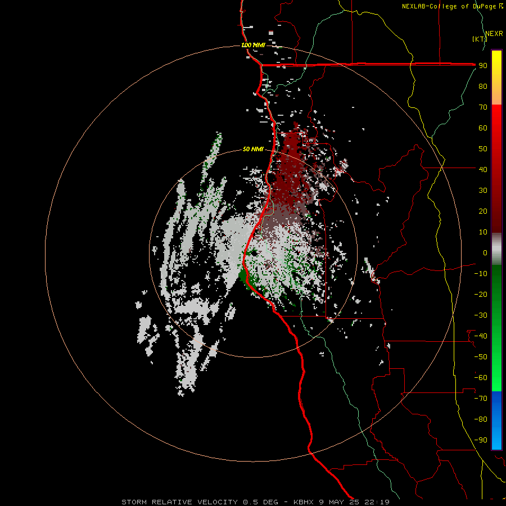This screenshot has width=506, height=506.
Task: Click the -20 value on velocity scale
Action: click(x=481, y=295)
